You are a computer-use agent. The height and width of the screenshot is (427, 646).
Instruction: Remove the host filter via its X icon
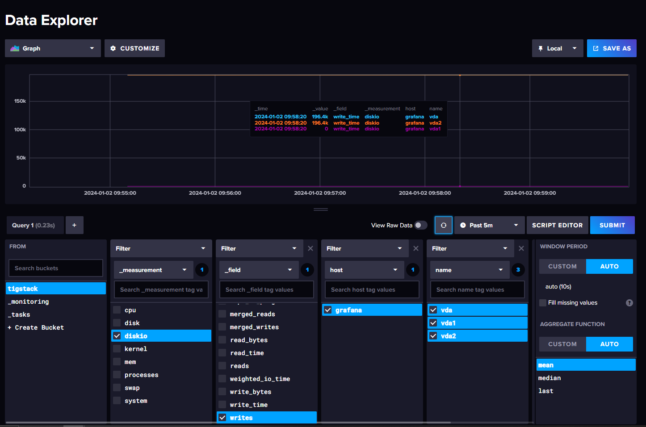(416, 248)
